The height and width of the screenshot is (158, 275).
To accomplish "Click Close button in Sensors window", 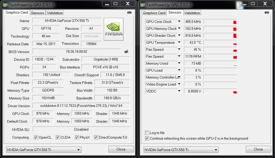I will (258, 149).
